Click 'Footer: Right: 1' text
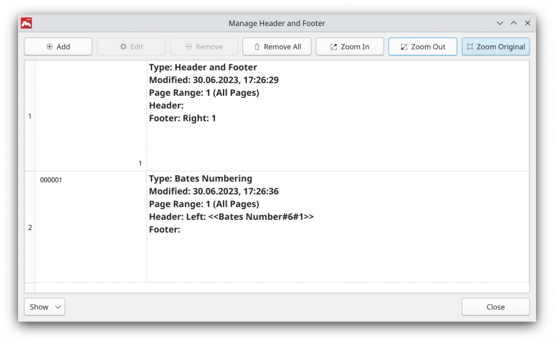The width and height of the screenshot is (554, 343). click(183, 118)
